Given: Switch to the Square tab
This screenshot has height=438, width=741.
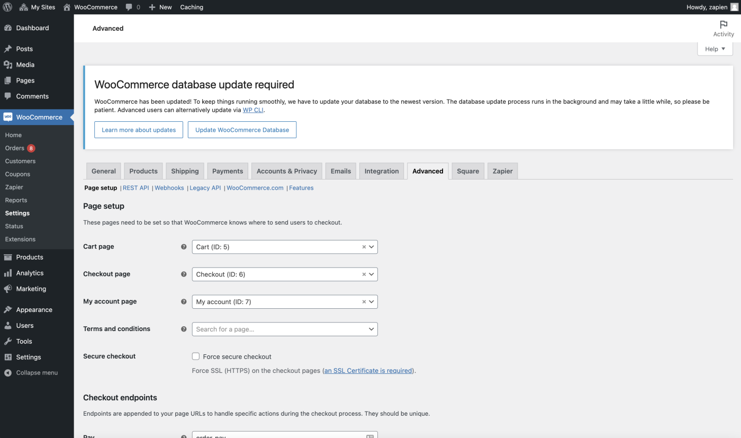Looking at the screenshot, I should click(468, 171).
